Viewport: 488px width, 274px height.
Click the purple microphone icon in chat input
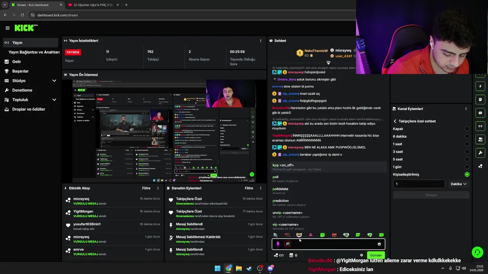(x=278, y=244)
